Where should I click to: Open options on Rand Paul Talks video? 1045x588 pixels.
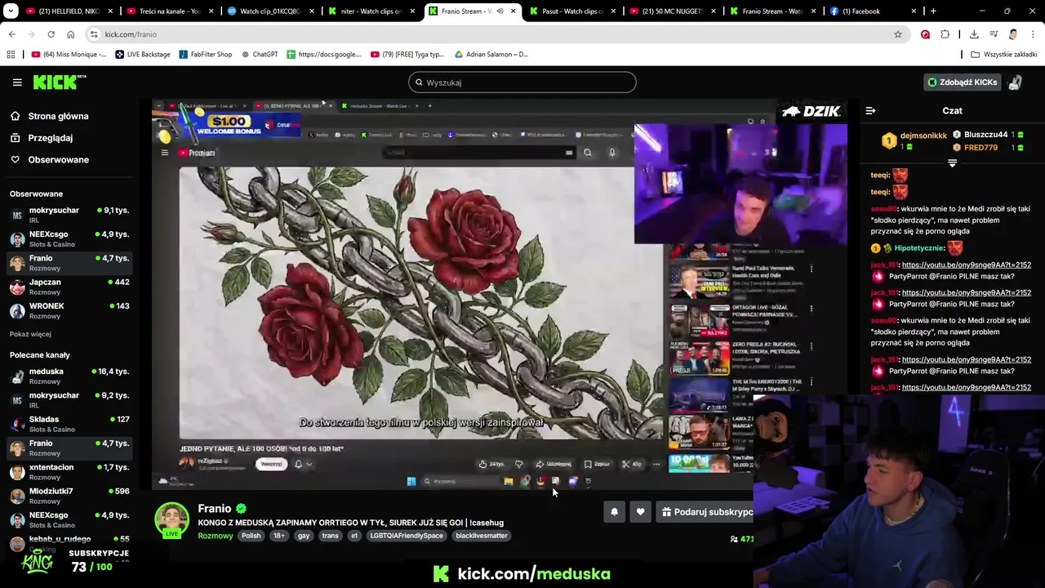click(811, 269)
